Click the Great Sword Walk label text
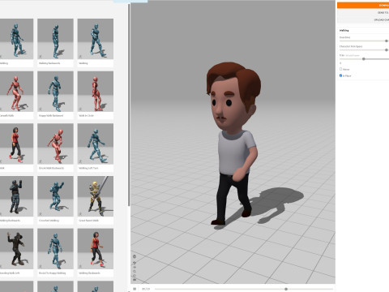This screenshot has width=389, height=292. (x=88, y=221)
